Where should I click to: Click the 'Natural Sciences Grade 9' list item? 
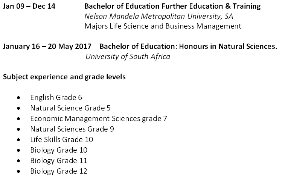pos(72,129)
